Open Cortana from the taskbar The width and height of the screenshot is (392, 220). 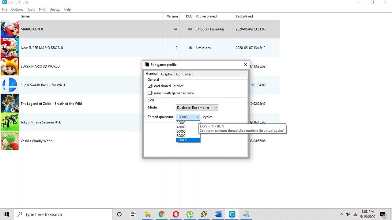coord(119,214)
